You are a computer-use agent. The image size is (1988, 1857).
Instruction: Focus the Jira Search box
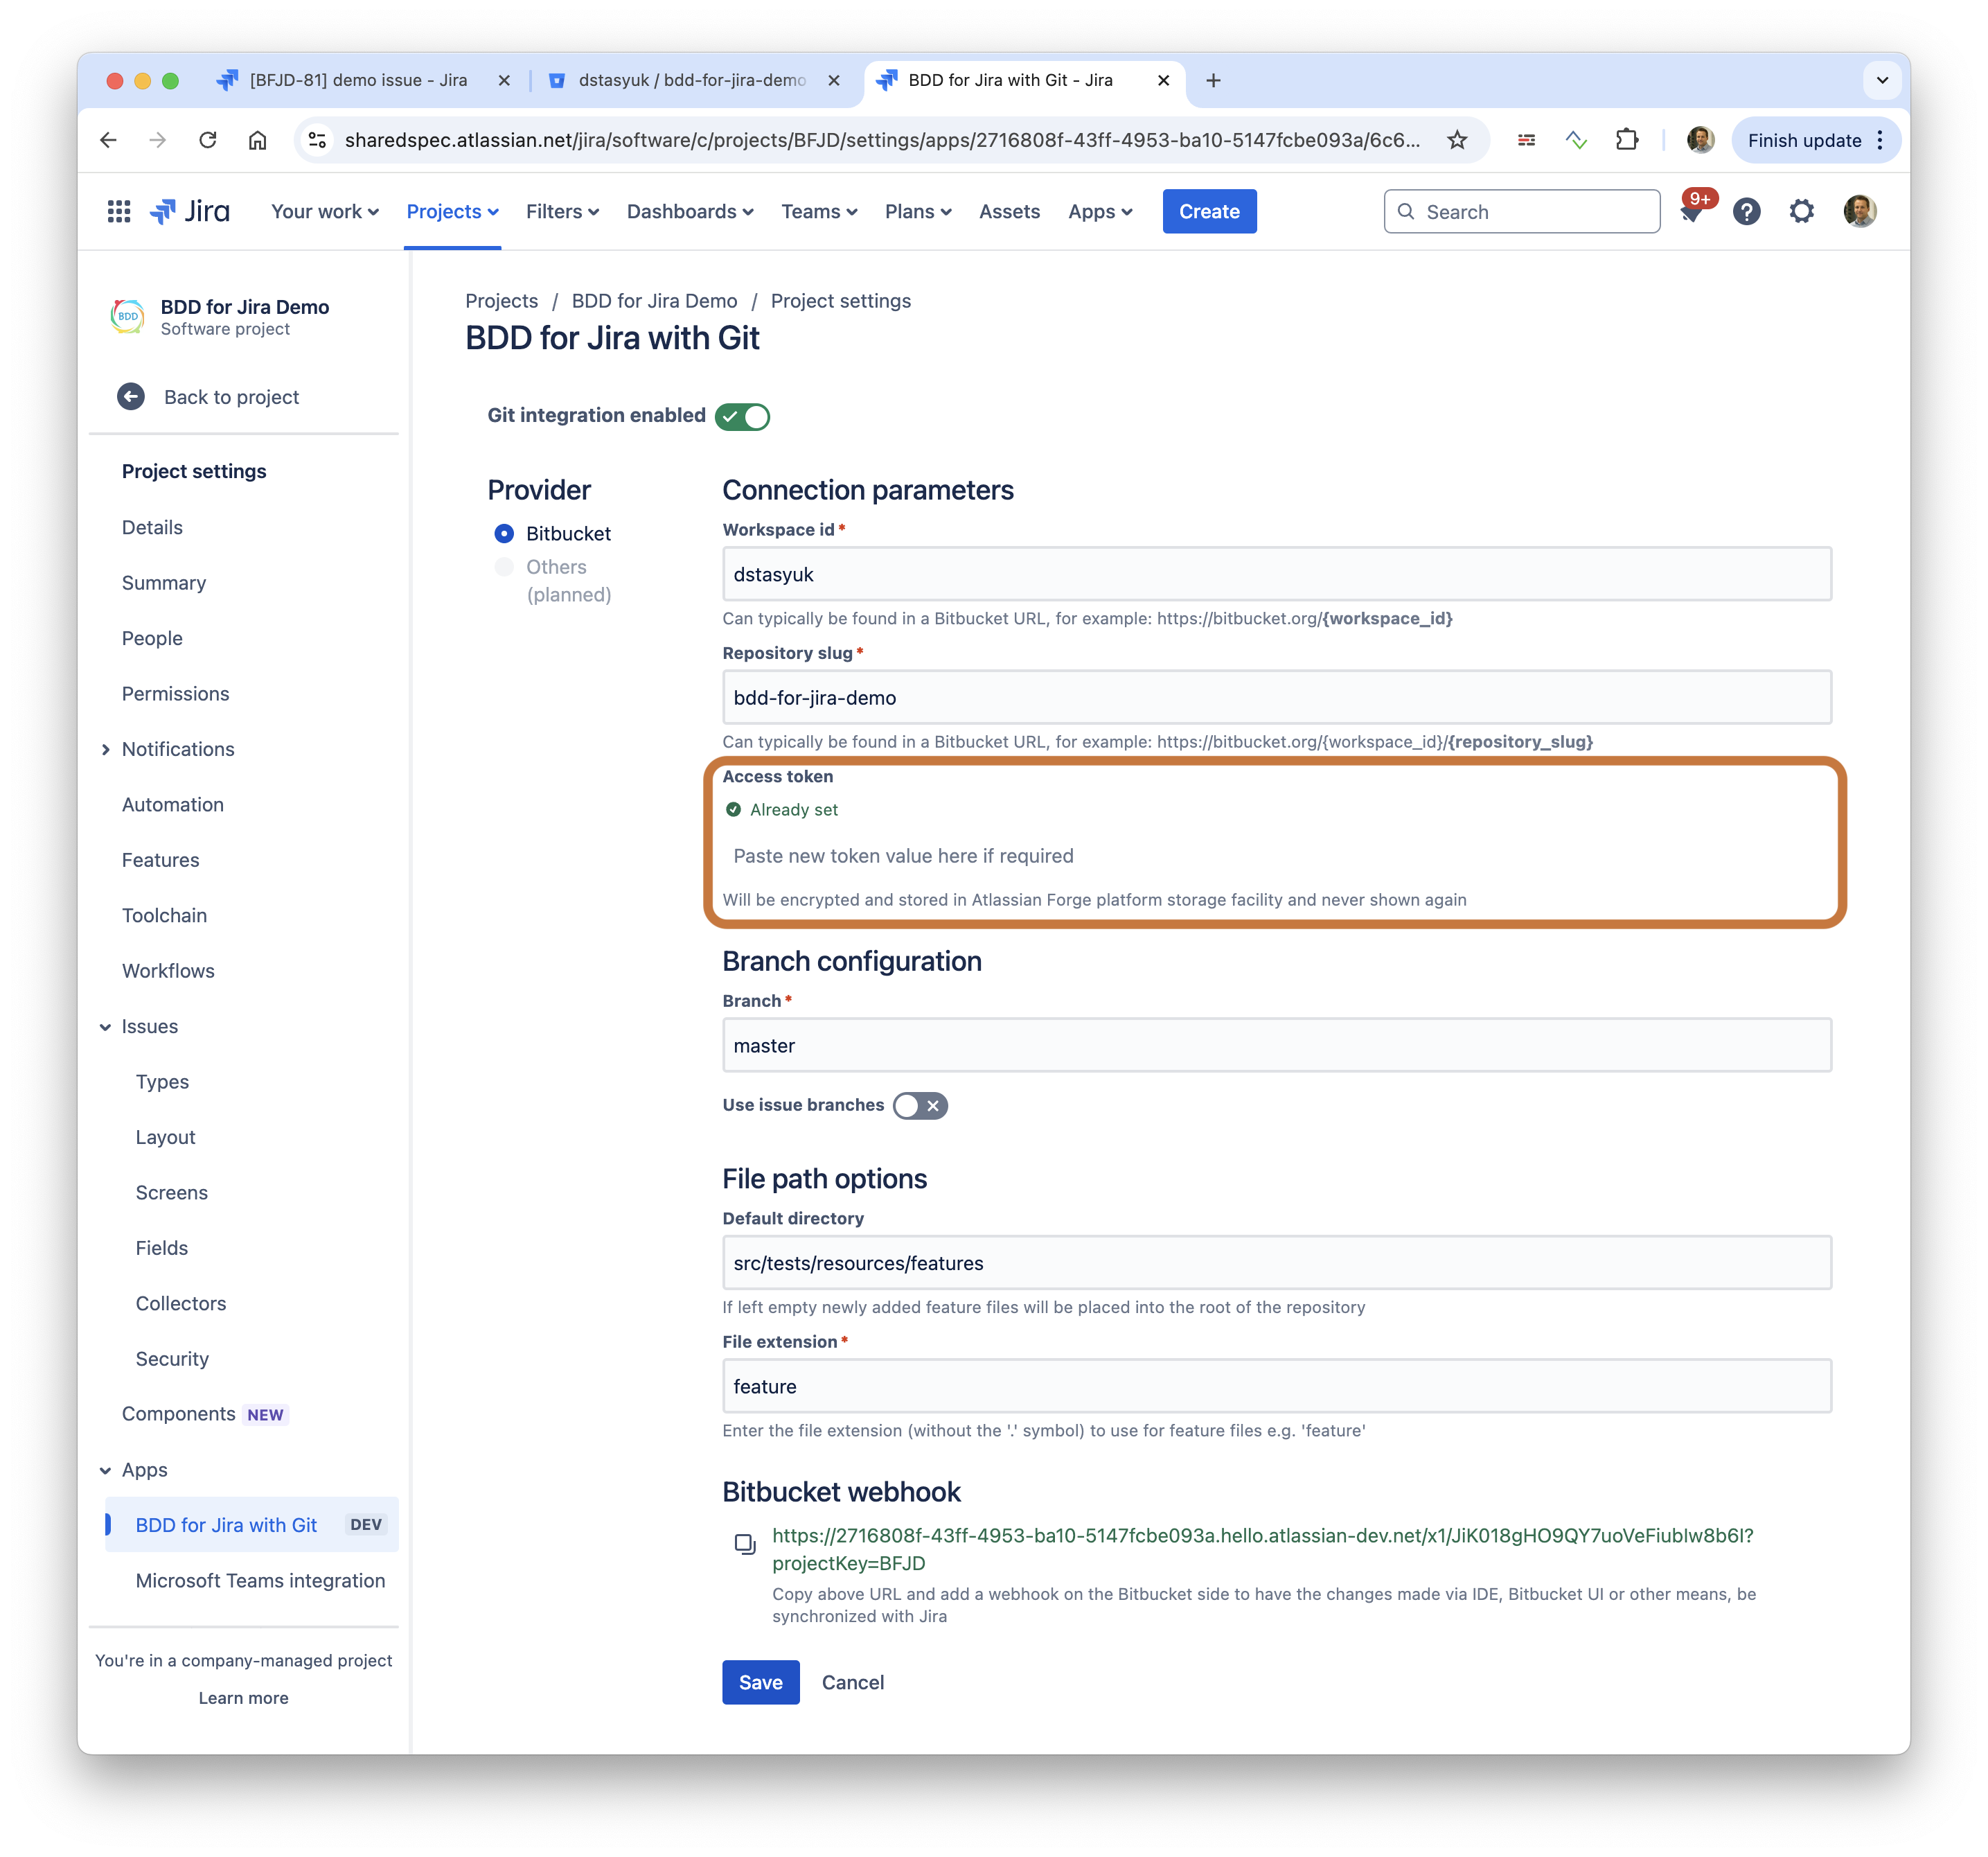pyautogui.click(x=1521, y=211)
